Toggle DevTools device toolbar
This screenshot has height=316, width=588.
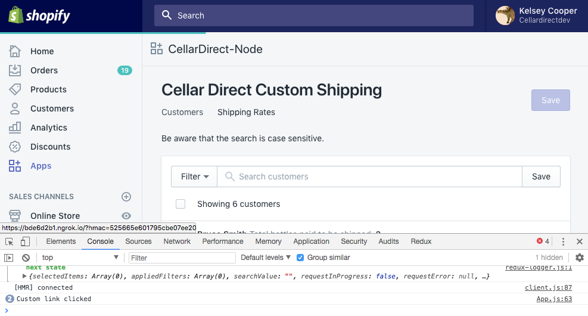pos(25,241)
